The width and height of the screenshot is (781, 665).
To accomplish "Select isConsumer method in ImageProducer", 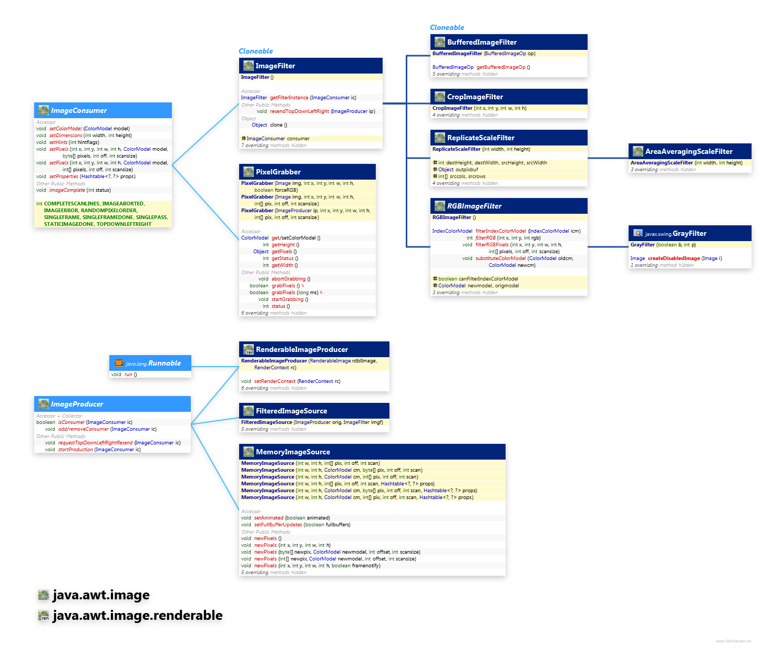I will [71, 422].
